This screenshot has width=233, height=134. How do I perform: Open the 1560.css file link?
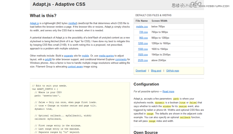pos(143,49)
